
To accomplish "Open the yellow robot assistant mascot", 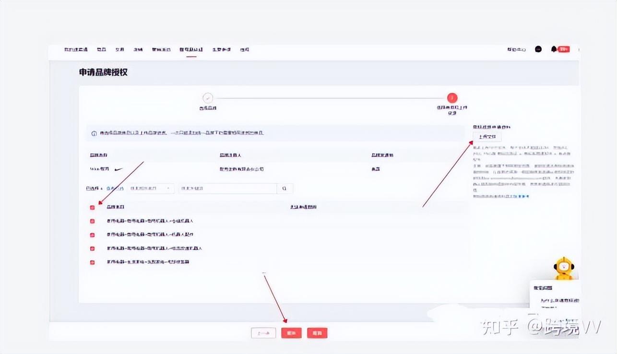I will 564,268.
